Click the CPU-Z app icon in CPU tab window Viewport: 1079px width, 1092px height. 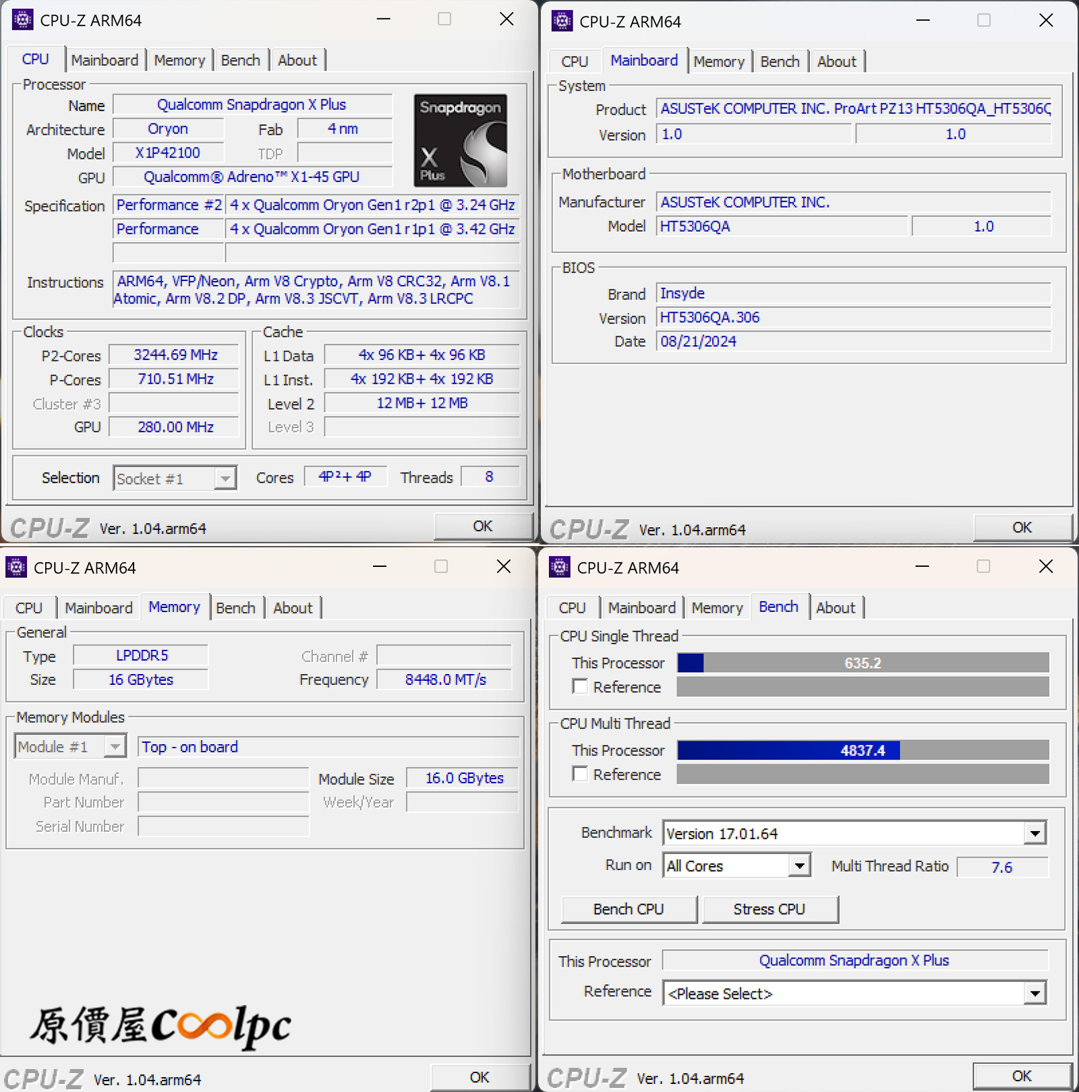click(x=22, y=20)
